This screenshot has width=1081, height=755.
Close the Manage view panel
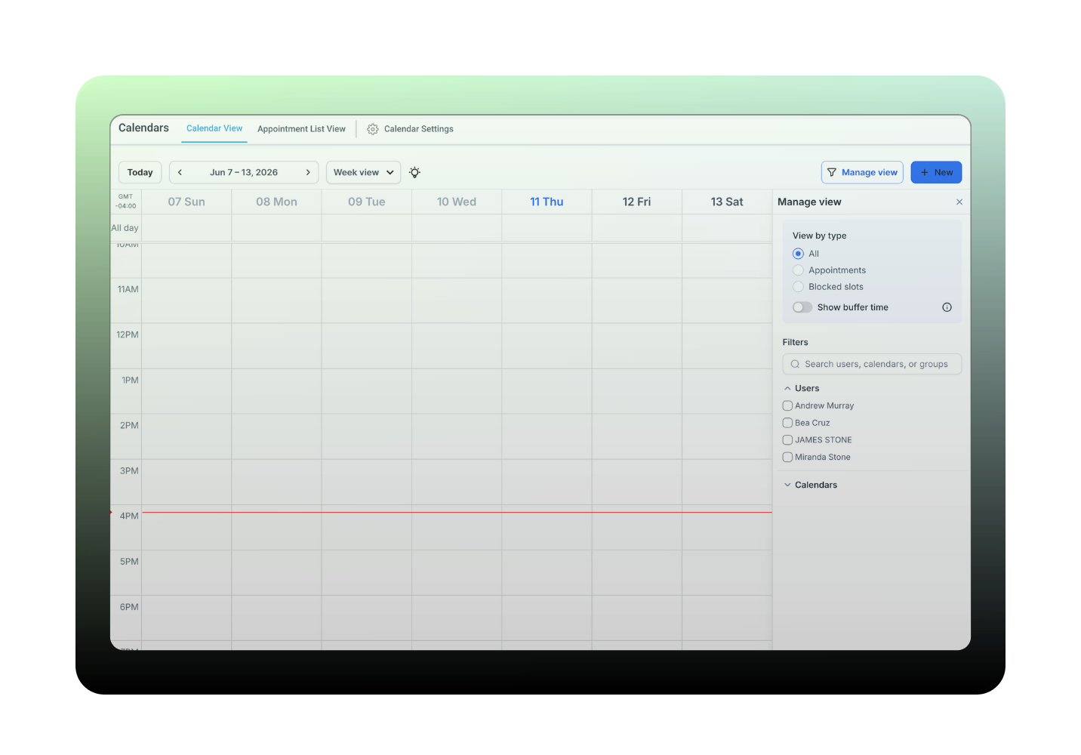coord(959,202)
